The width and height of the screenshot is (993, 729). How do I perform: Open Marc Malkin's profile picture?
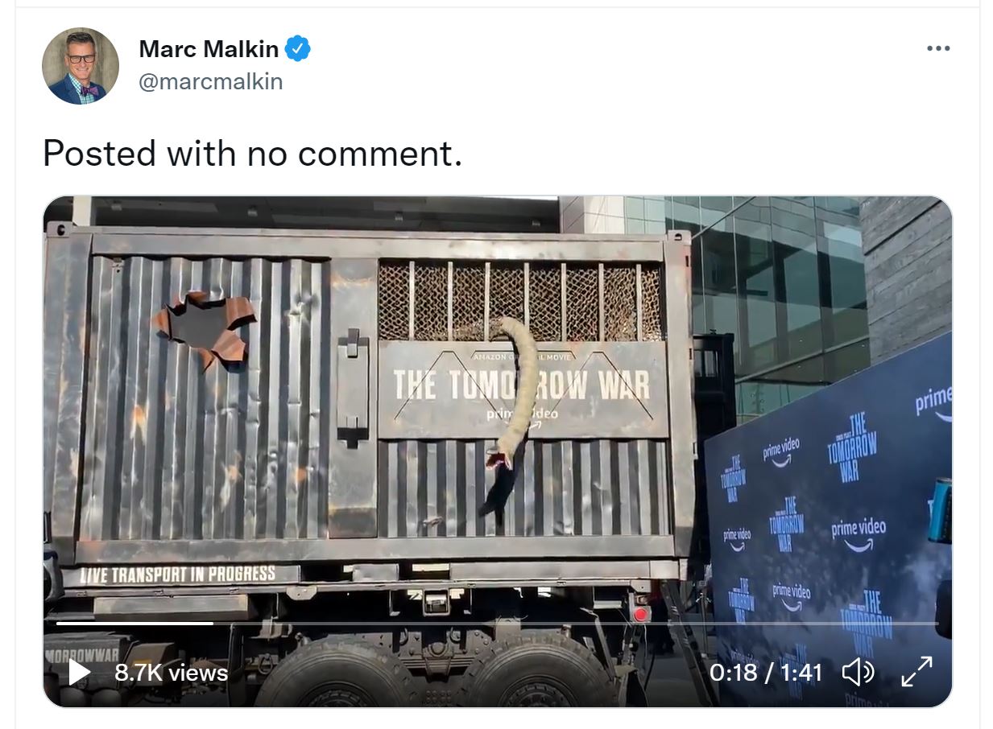81,66
